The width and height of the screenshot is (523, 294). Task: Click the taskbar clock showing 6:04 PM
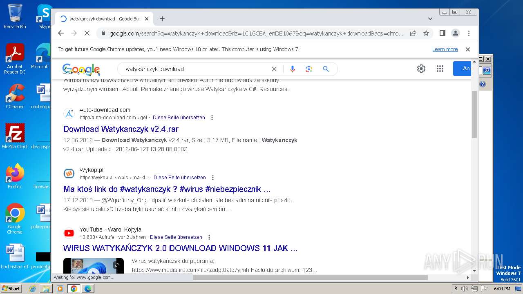502,289
